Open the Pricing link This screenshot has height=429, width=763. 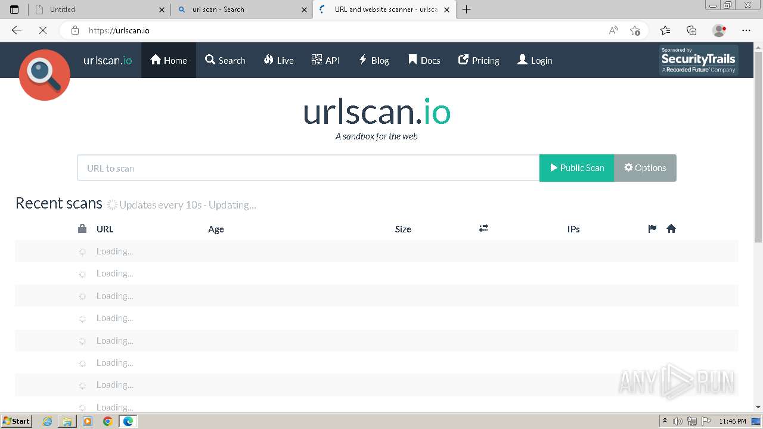[479, 60]
